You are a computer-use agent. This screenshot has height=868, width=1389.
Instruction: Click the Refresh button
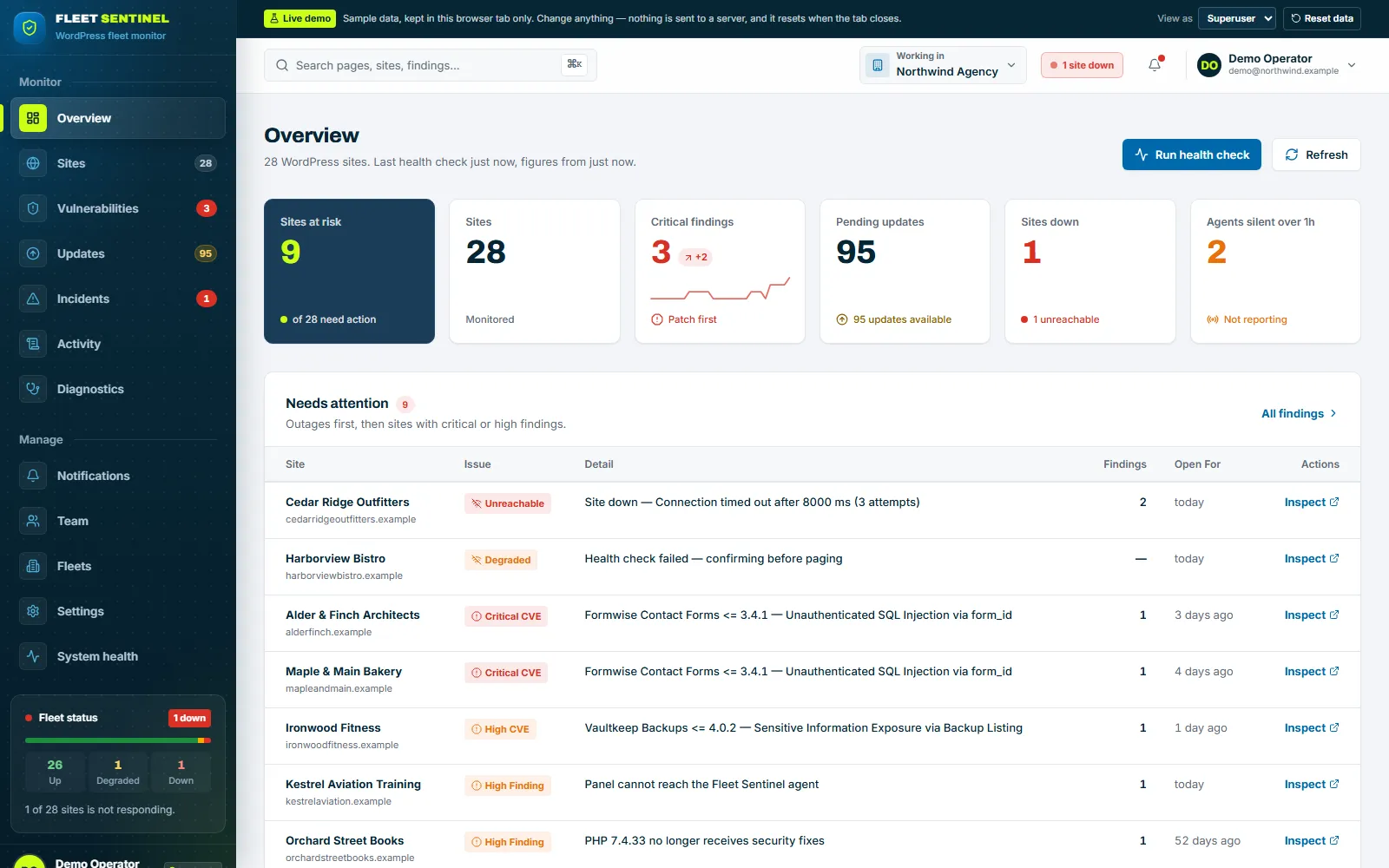(1316, 155)
